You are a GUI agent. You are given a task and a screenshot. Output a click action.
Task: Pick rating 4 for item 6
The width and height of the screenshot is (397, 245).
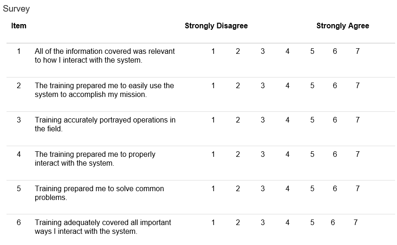pos(287,223)
